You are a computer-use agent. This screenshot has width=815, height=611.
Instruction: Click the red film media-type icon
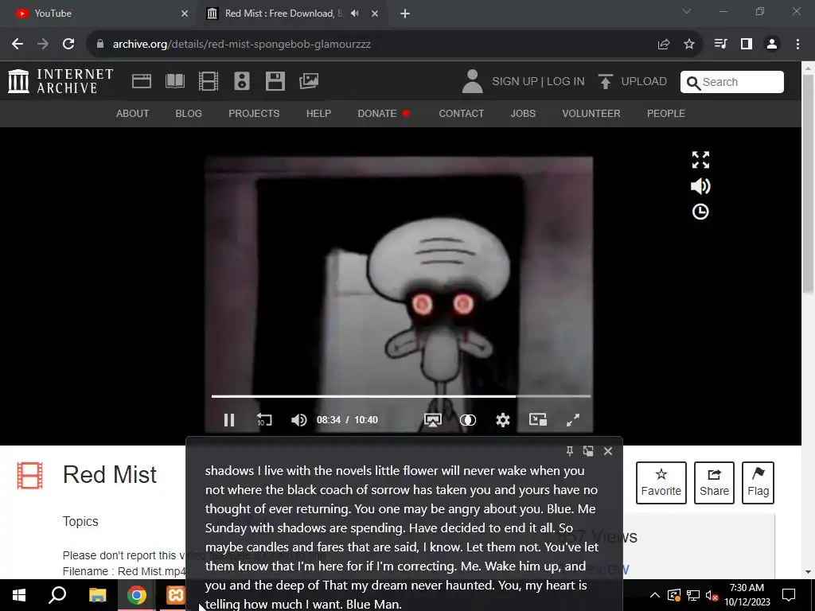tap(29, 476)
